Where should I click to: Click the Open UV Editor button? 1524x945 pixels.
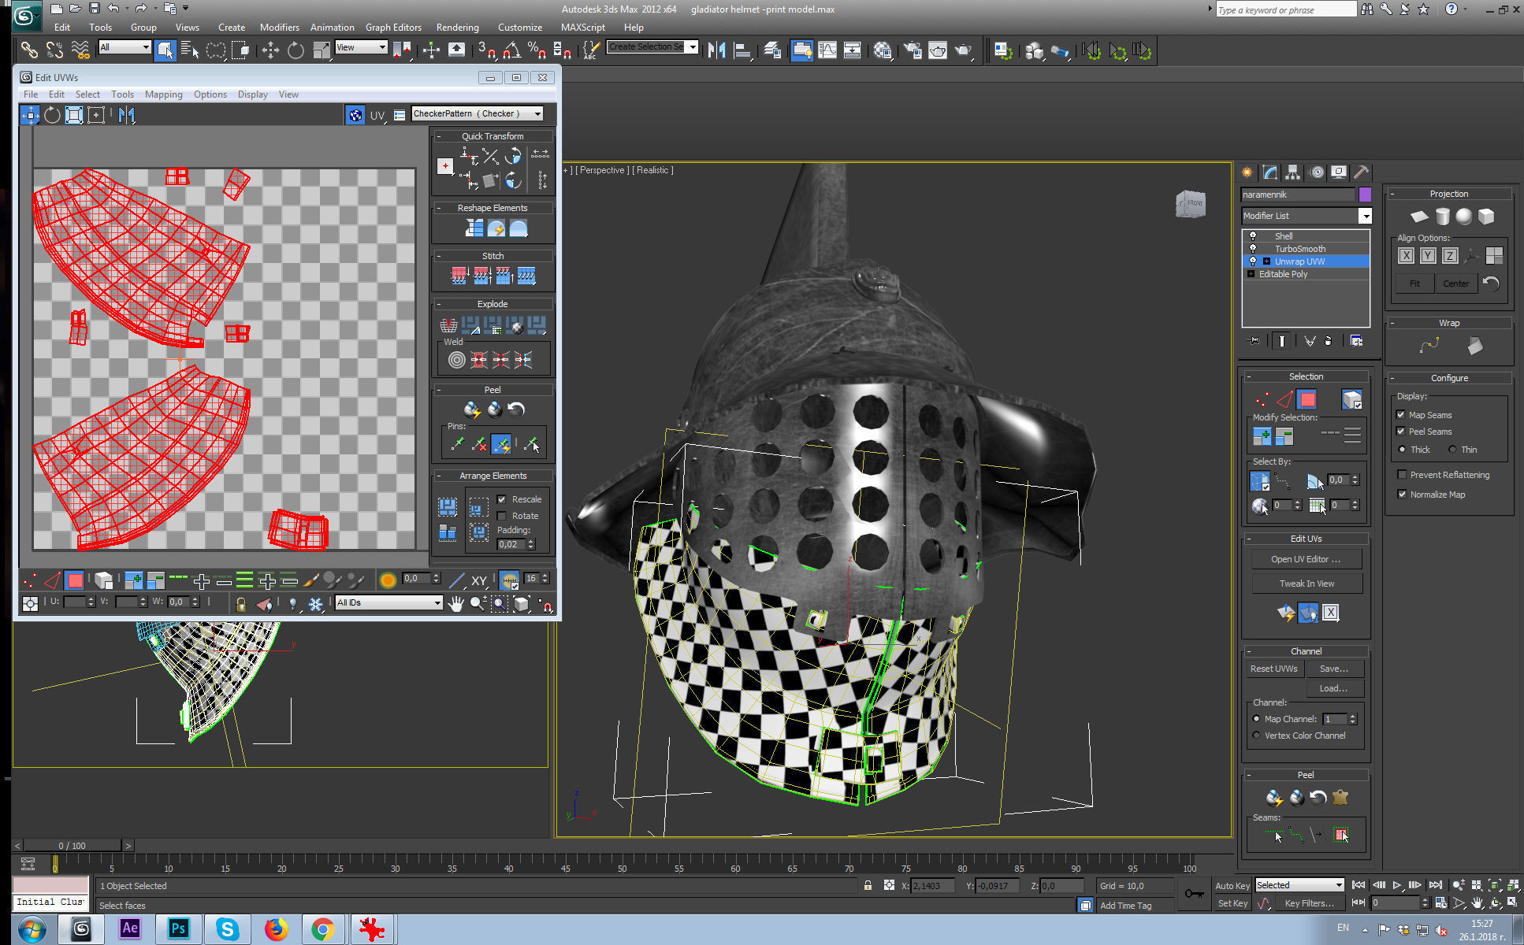coord(1305,559)
